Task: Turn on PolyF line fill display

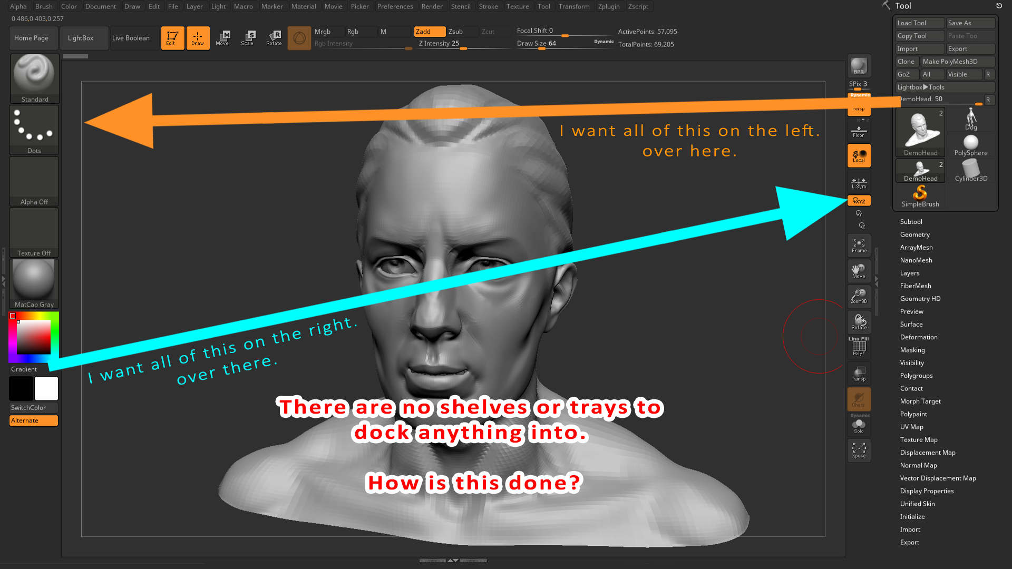Action: point(859,348)
